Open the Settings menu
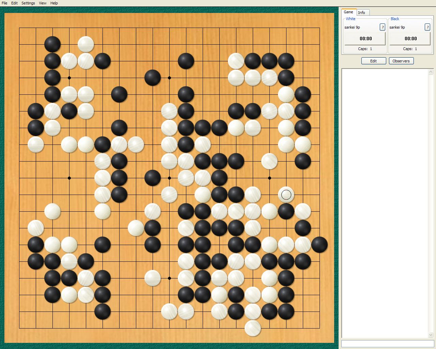The image size is (436, 349). pyautogui.click(x=28, y=3)
